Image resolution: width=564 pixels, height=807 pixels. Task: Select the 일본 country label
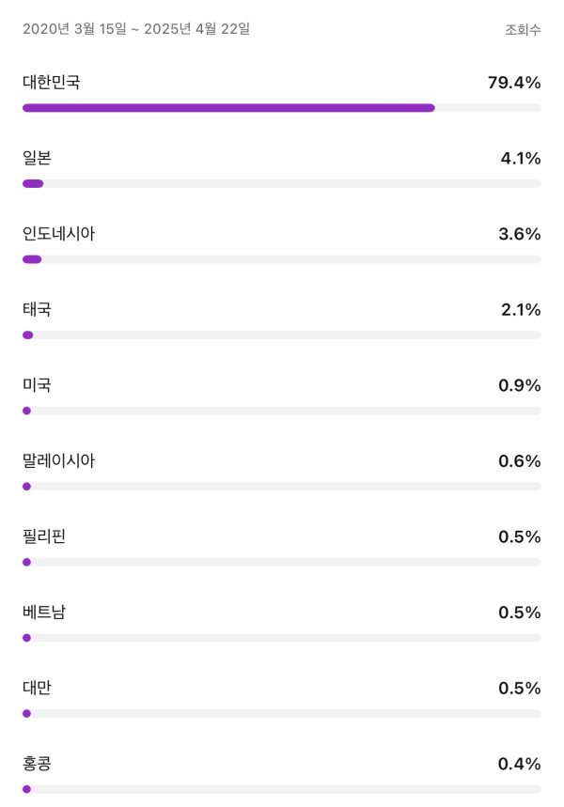(37, 158)
